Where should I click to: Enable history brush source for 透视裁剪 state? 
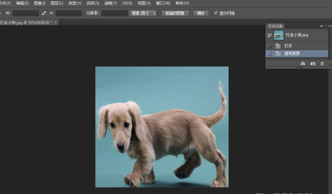point(269,54)
